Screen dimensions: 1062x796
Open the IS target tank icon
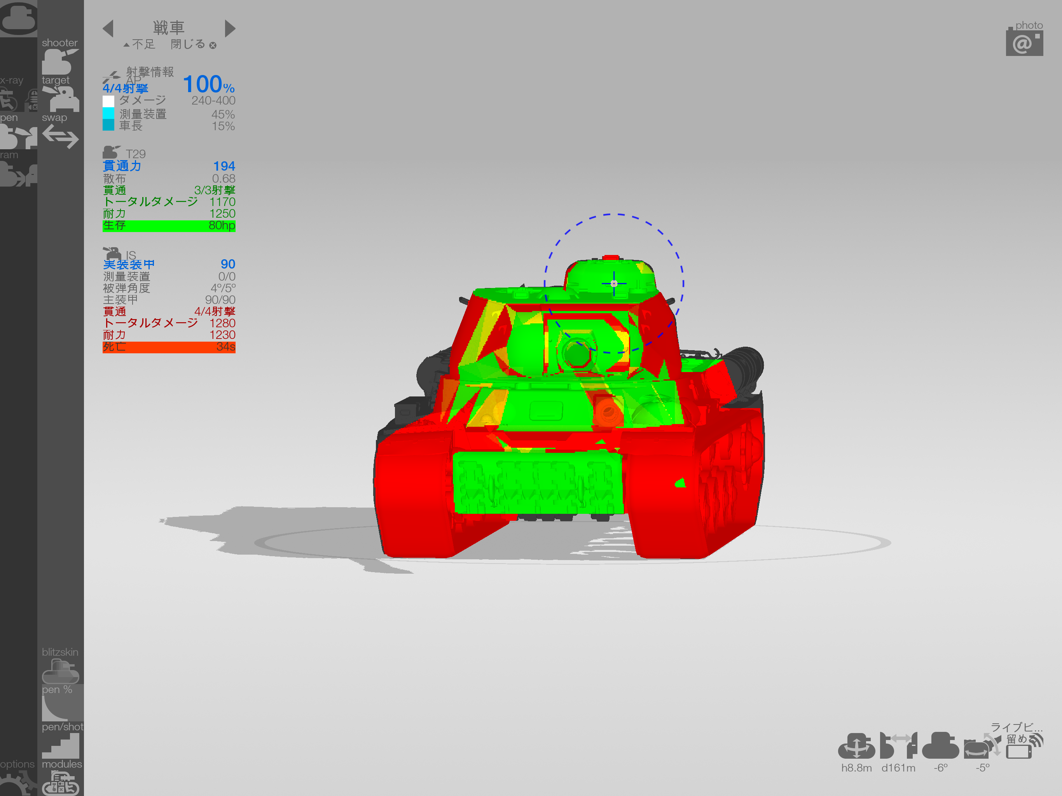point(112,253)
